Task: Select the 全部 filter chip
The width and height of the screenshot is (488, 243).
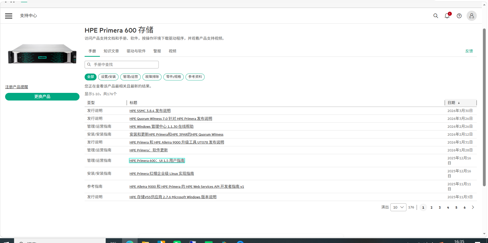Action: click(x=90, y=77)
